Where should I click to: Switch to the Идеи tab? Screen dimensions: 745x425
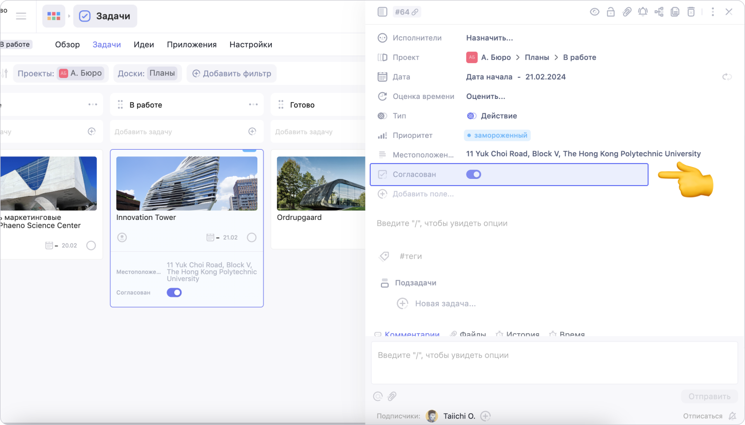[144, 45]
